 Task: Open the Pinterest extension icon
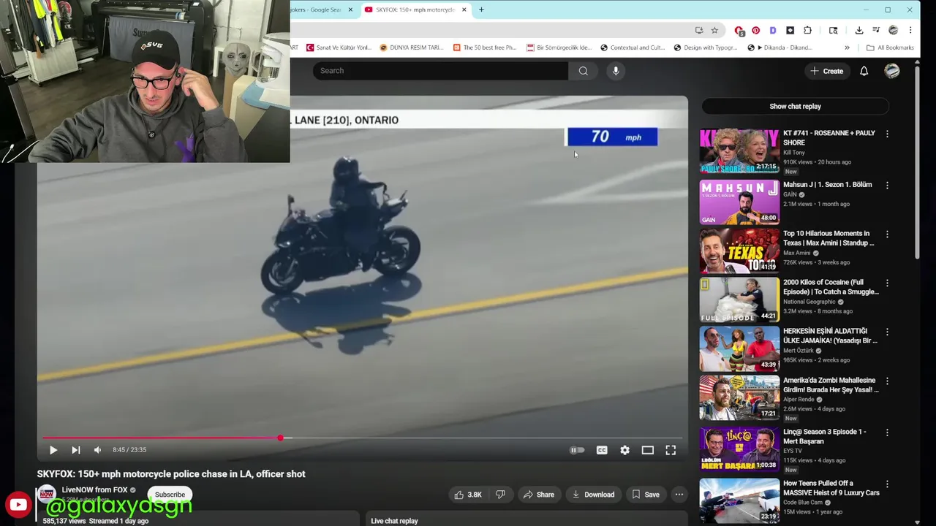point(755,30)
